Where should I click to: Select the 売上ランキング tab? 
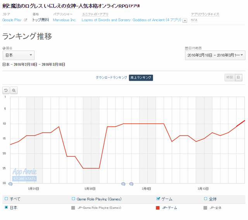click(141, 78)
